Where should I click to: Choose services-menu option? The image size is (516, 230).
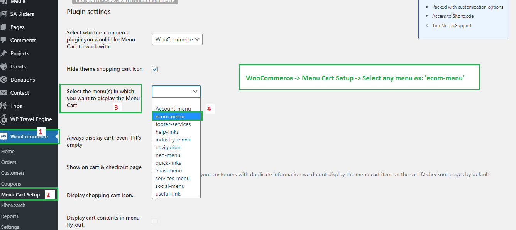pyautogui.click(x=176, y=178)
